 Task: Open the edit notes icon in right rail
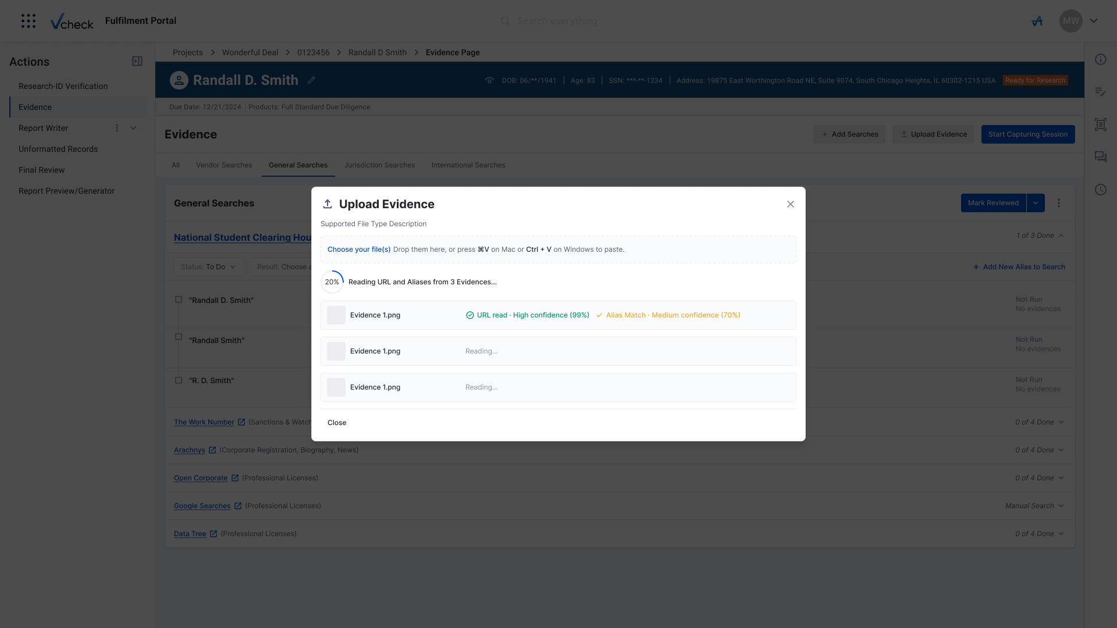click(1100, 92)
